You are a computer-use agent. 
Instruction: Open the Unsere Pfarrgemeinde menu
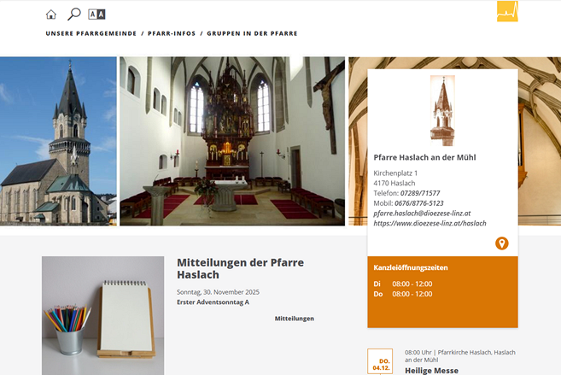[x=91, y=33]
